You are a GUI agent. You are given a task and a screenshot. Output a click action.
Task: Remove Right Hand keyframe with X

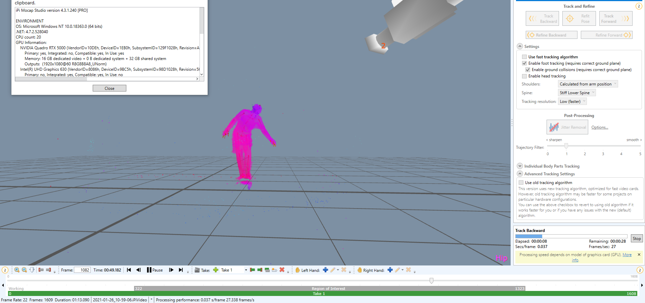(x=408, y=270)
